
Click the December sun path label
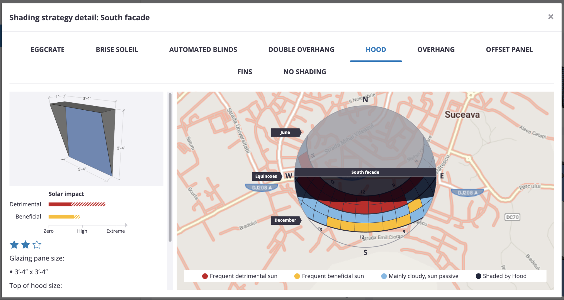tap(286, 220)
